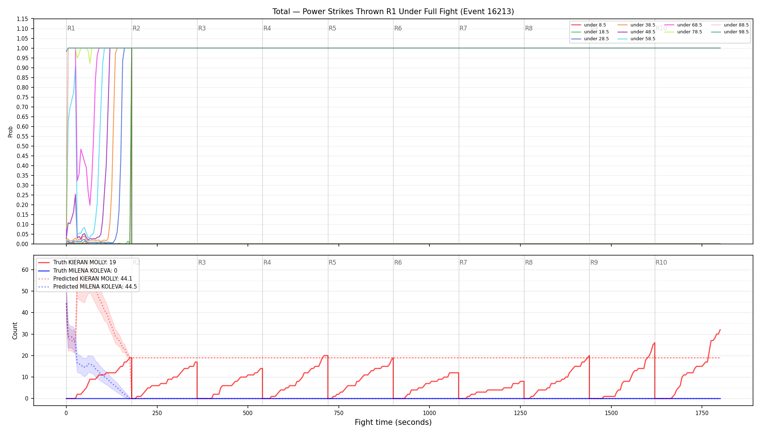This screenshot has width=761, height=435.
Task: Click the R10 round marker in the Count chart
Action: point(661,262)
